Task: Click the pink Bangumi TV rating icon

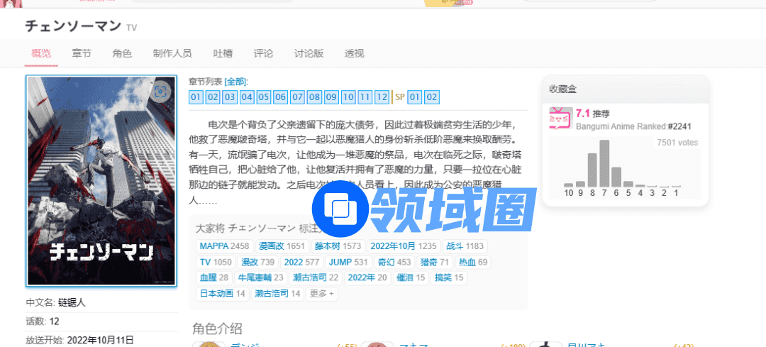Action: [x=560, y=118]
